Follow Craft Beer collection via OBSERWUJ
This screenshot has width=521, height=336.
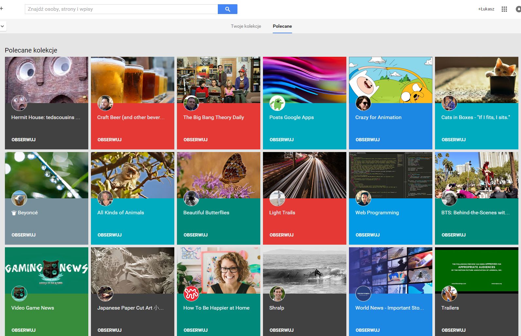click(x=110, y=140)
